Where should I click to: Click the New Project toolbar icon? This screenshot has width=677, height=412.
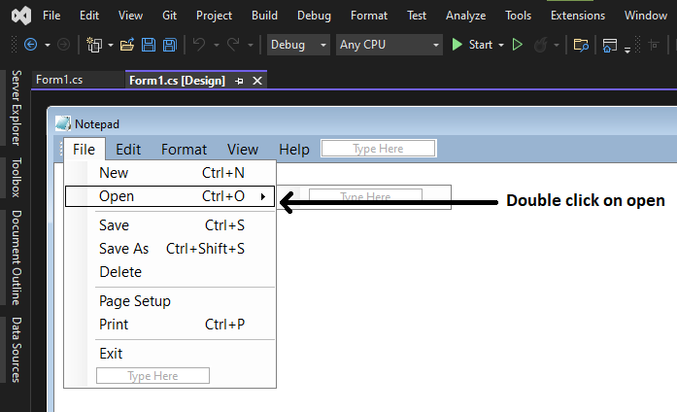click(x=94, y=45)
